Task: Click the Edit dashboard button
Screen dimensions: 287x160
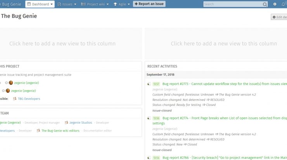Action: pos(279,17)
